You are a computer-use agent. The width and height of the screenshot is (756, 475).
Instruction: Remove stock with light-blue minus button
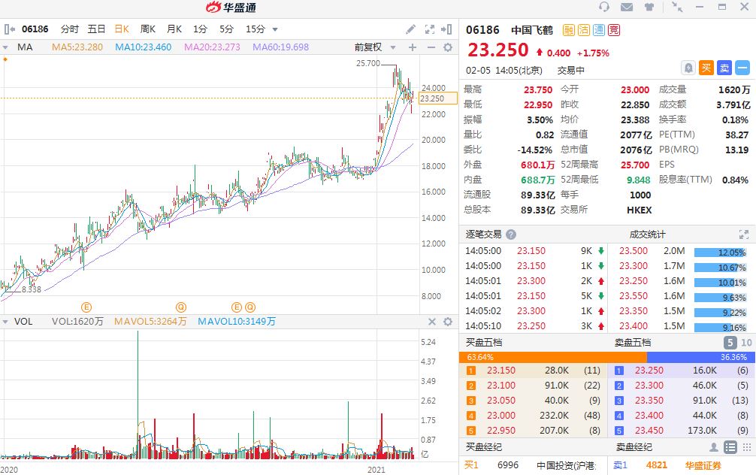742,68
